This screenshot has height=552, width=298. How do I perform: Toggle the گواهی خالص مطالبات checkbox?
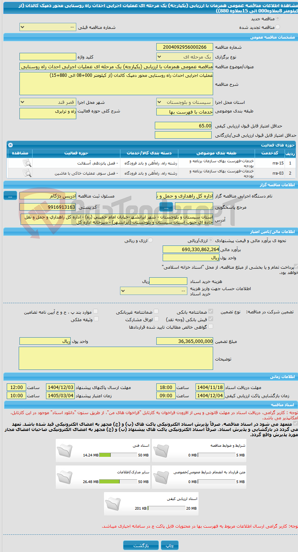(211, 326)
